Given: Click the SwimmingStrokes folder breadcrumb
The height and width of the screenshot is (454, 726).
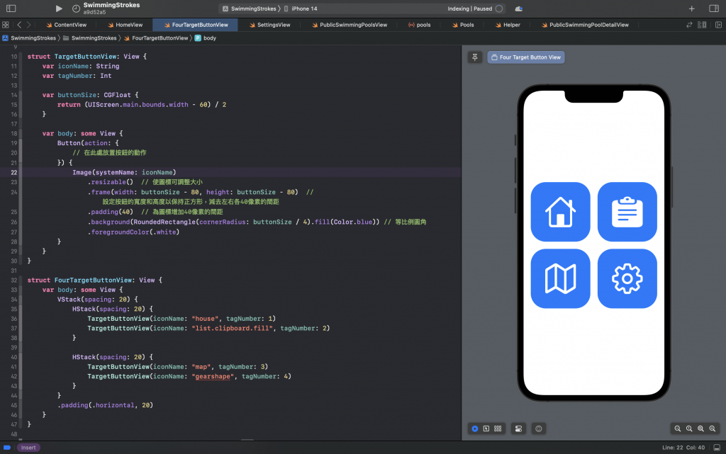Looking at the screenshot, I should pos(89,38).
